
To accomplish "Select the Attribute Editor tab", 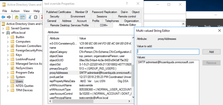I will [127, 25].
